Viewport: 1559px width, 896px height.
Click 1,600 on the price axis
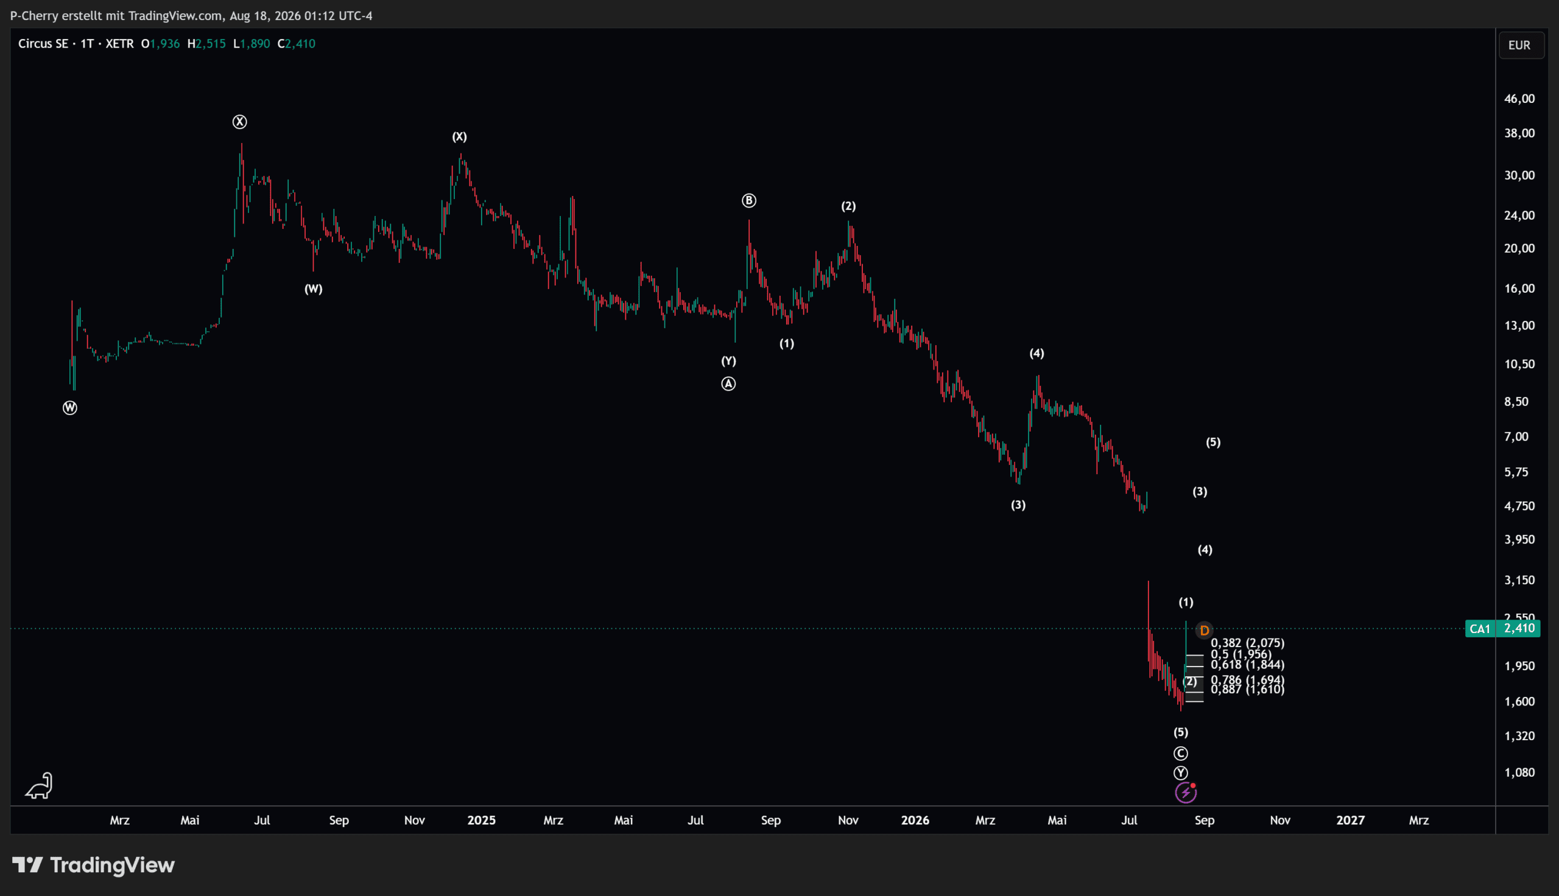pyautogui.click(x=1519, y=702)
